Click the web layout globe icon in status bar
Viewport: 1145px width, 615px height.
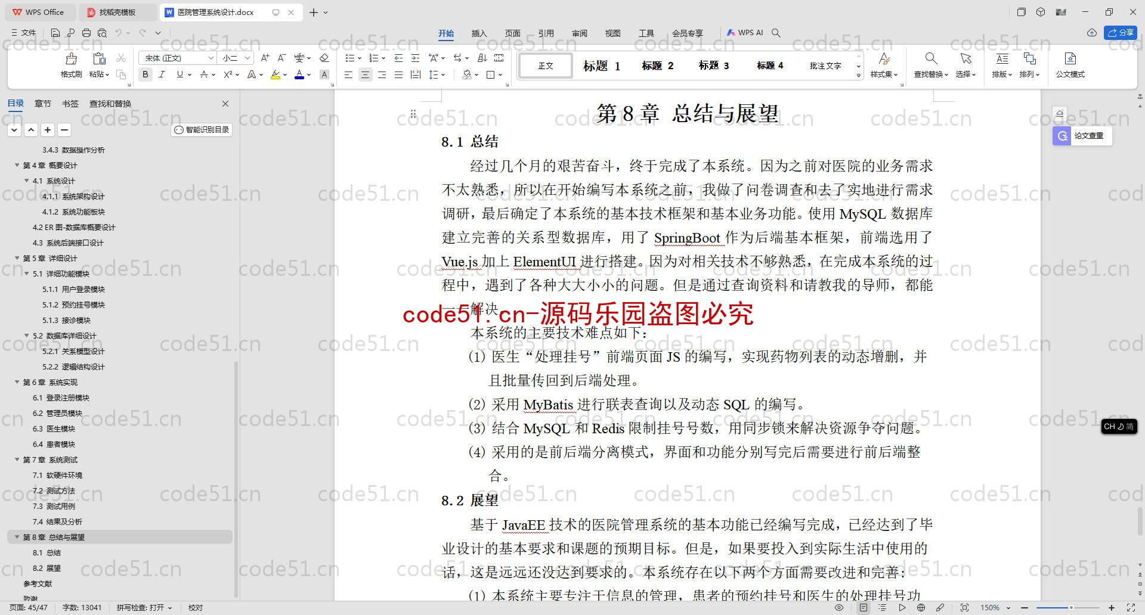pyautogui.click(x=921, y=607)
